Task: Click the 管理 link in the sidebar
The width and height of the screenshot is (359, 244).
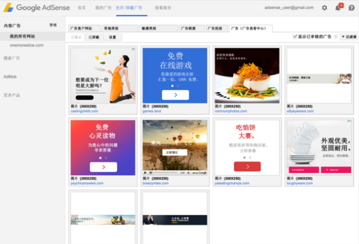Action: (x=53, y=26)
